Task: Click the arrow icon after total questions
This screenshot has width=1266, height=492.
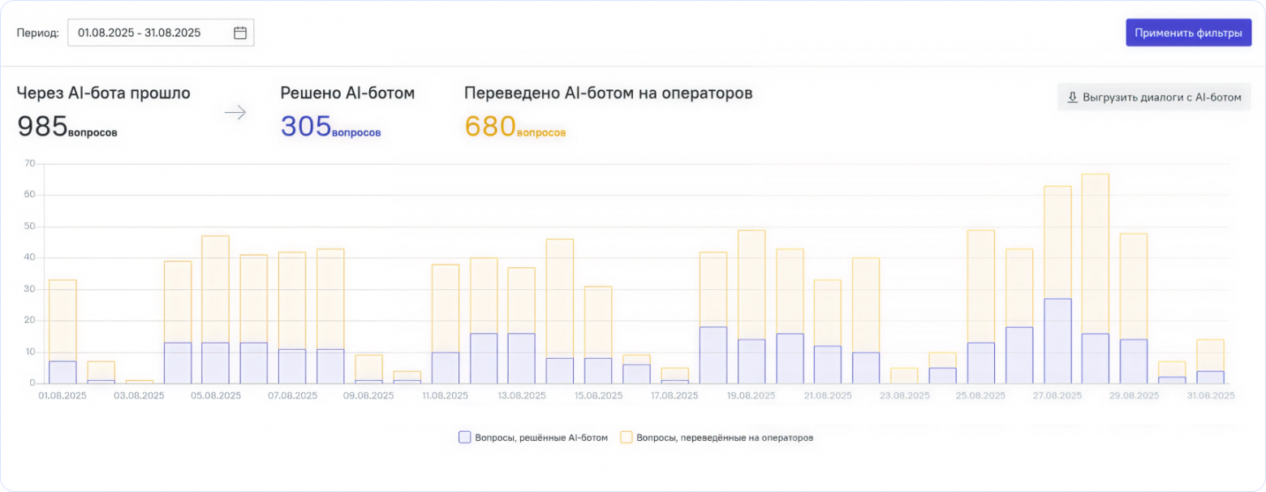Action: click(x=235, y=113)
